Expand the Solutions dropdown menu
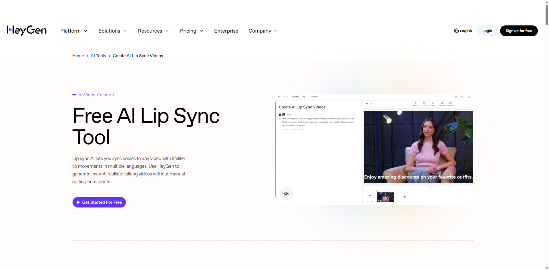This screenshot has width=549, height=270. point(112,31)
